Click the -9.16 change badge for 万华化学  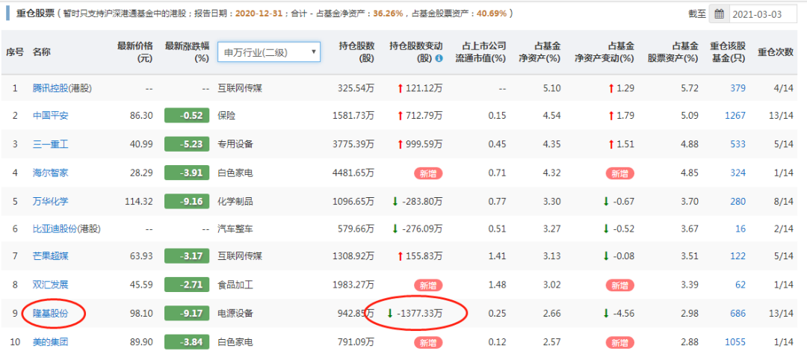click(188, 201)
